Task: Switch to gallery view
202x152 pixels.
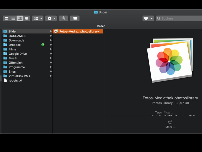Action: [27, 18]
